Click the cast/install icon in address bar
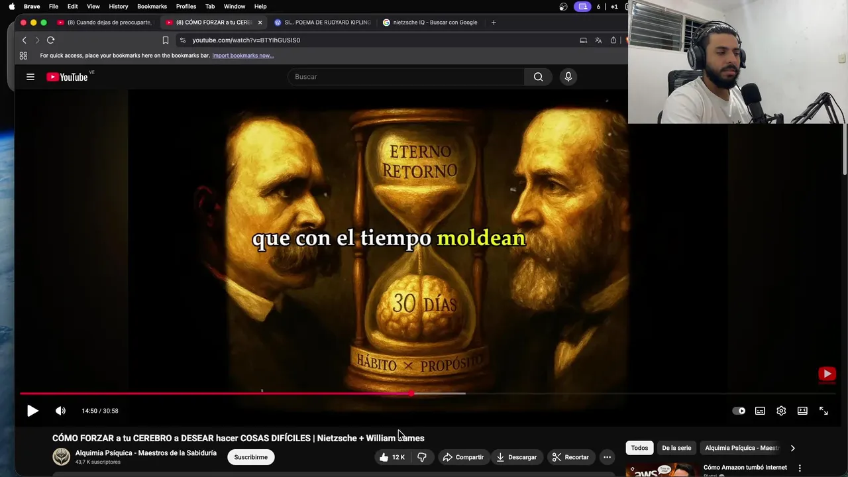848x477 pixels. pyautogui.click(x=583, y=40)
